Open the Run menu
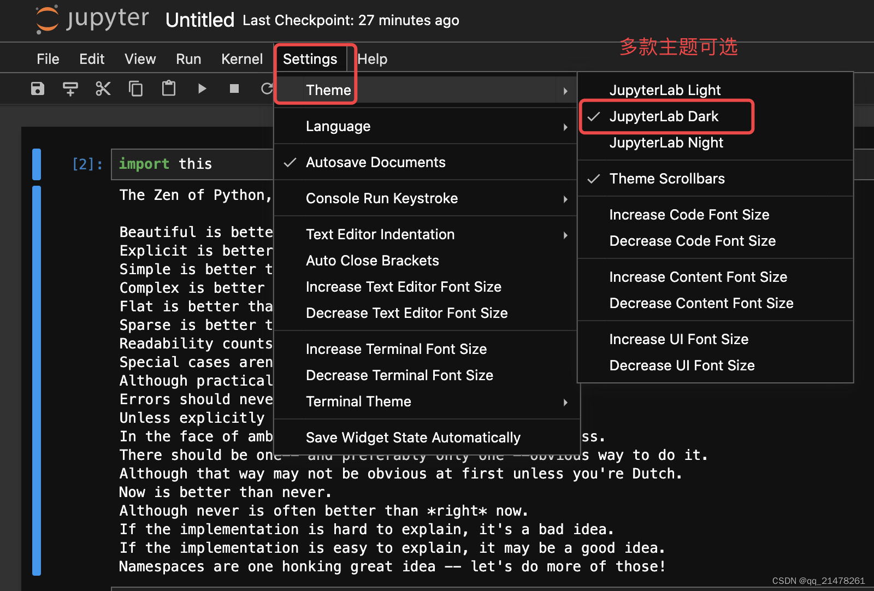This screenshot has width=874, height=591. click(x=188, y=59)
